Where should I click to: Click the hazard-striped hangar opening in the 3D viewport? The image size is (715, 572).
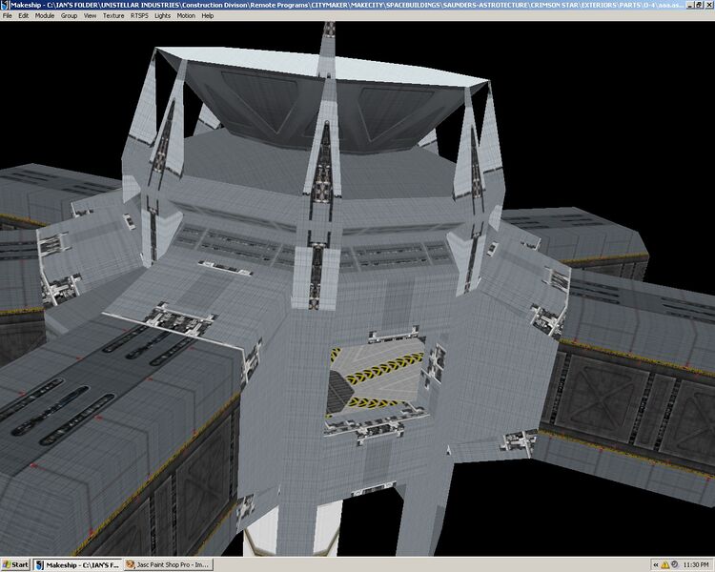click(377, 380)
